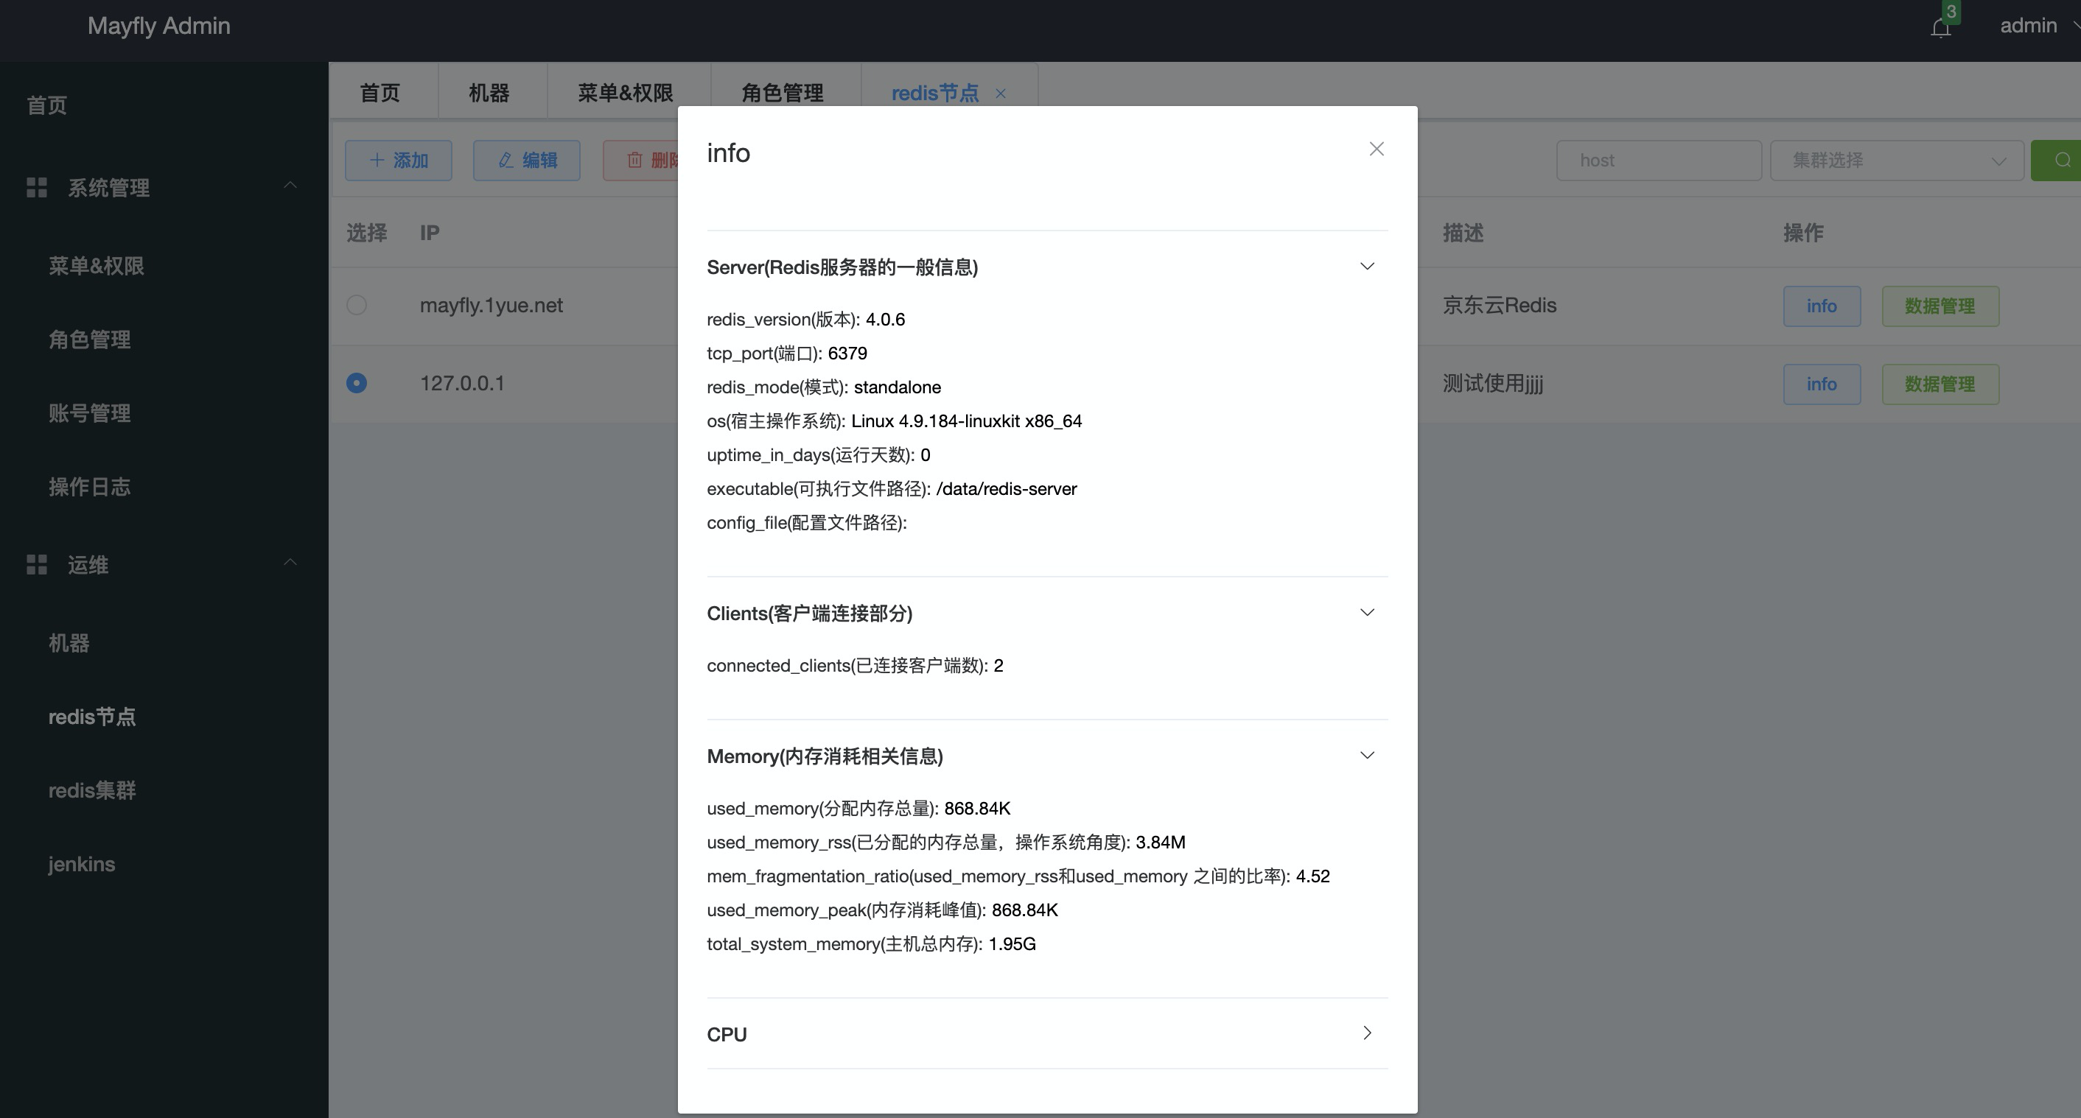This screenshot has width=2081, height=1118.
Task: Click the 添加 button
Action: coord(398,160)
